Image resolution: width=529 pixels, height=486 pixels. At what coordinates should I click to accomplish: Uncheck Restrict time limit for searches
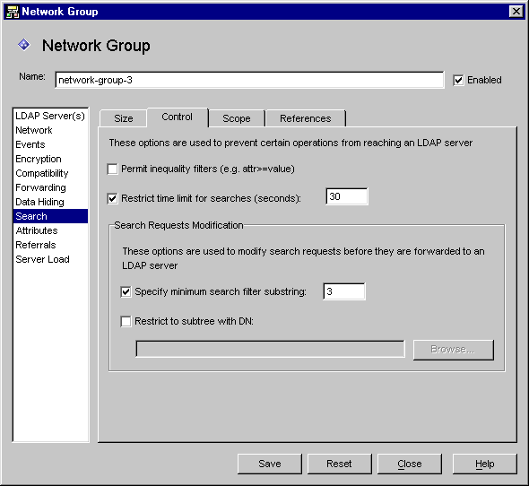(112, 198)
